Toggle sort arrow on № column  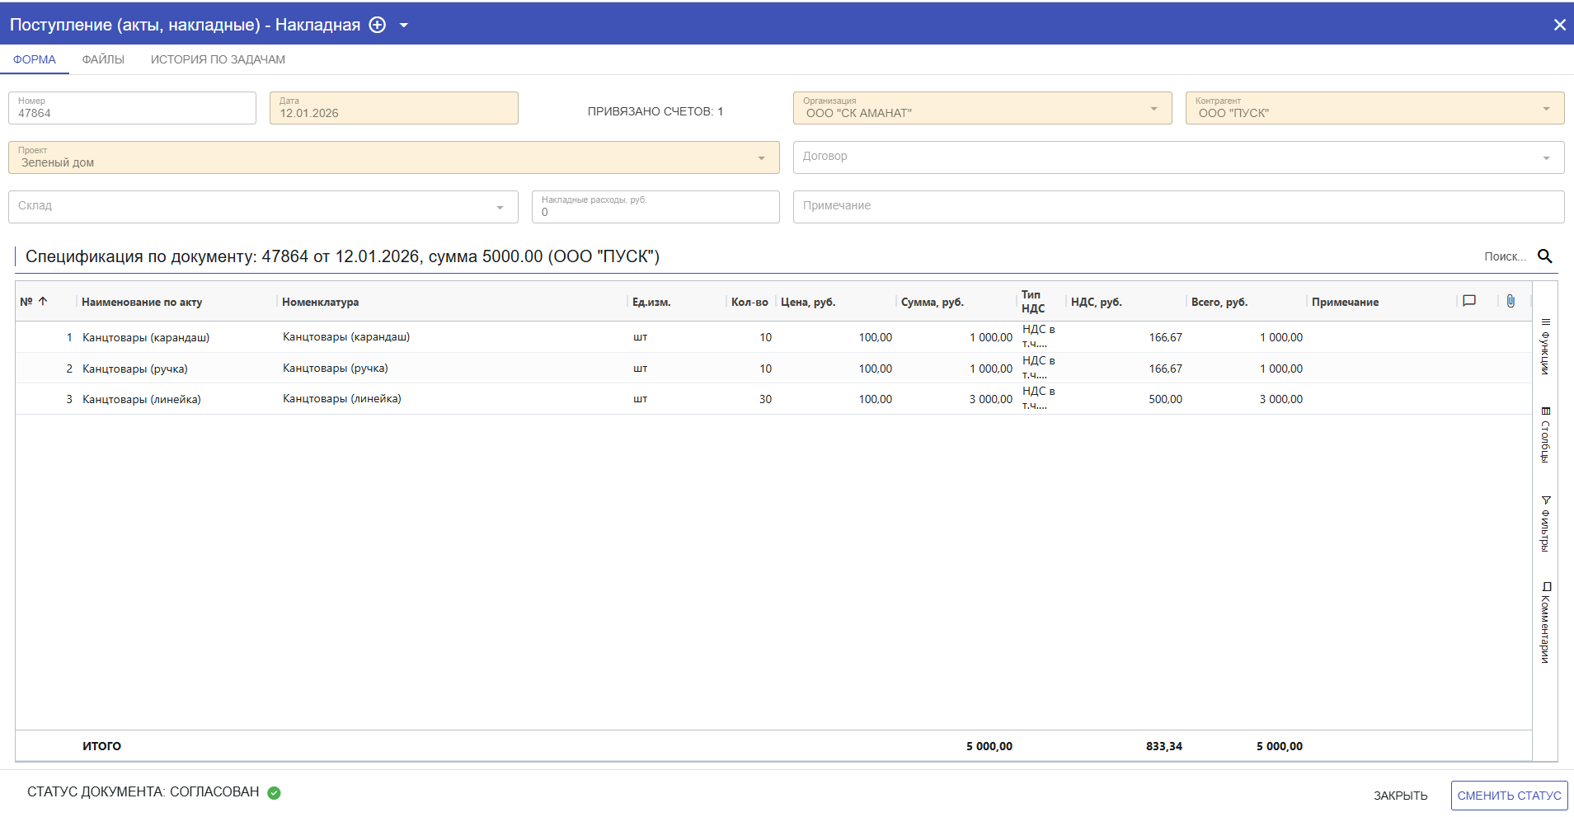[43, 302]
